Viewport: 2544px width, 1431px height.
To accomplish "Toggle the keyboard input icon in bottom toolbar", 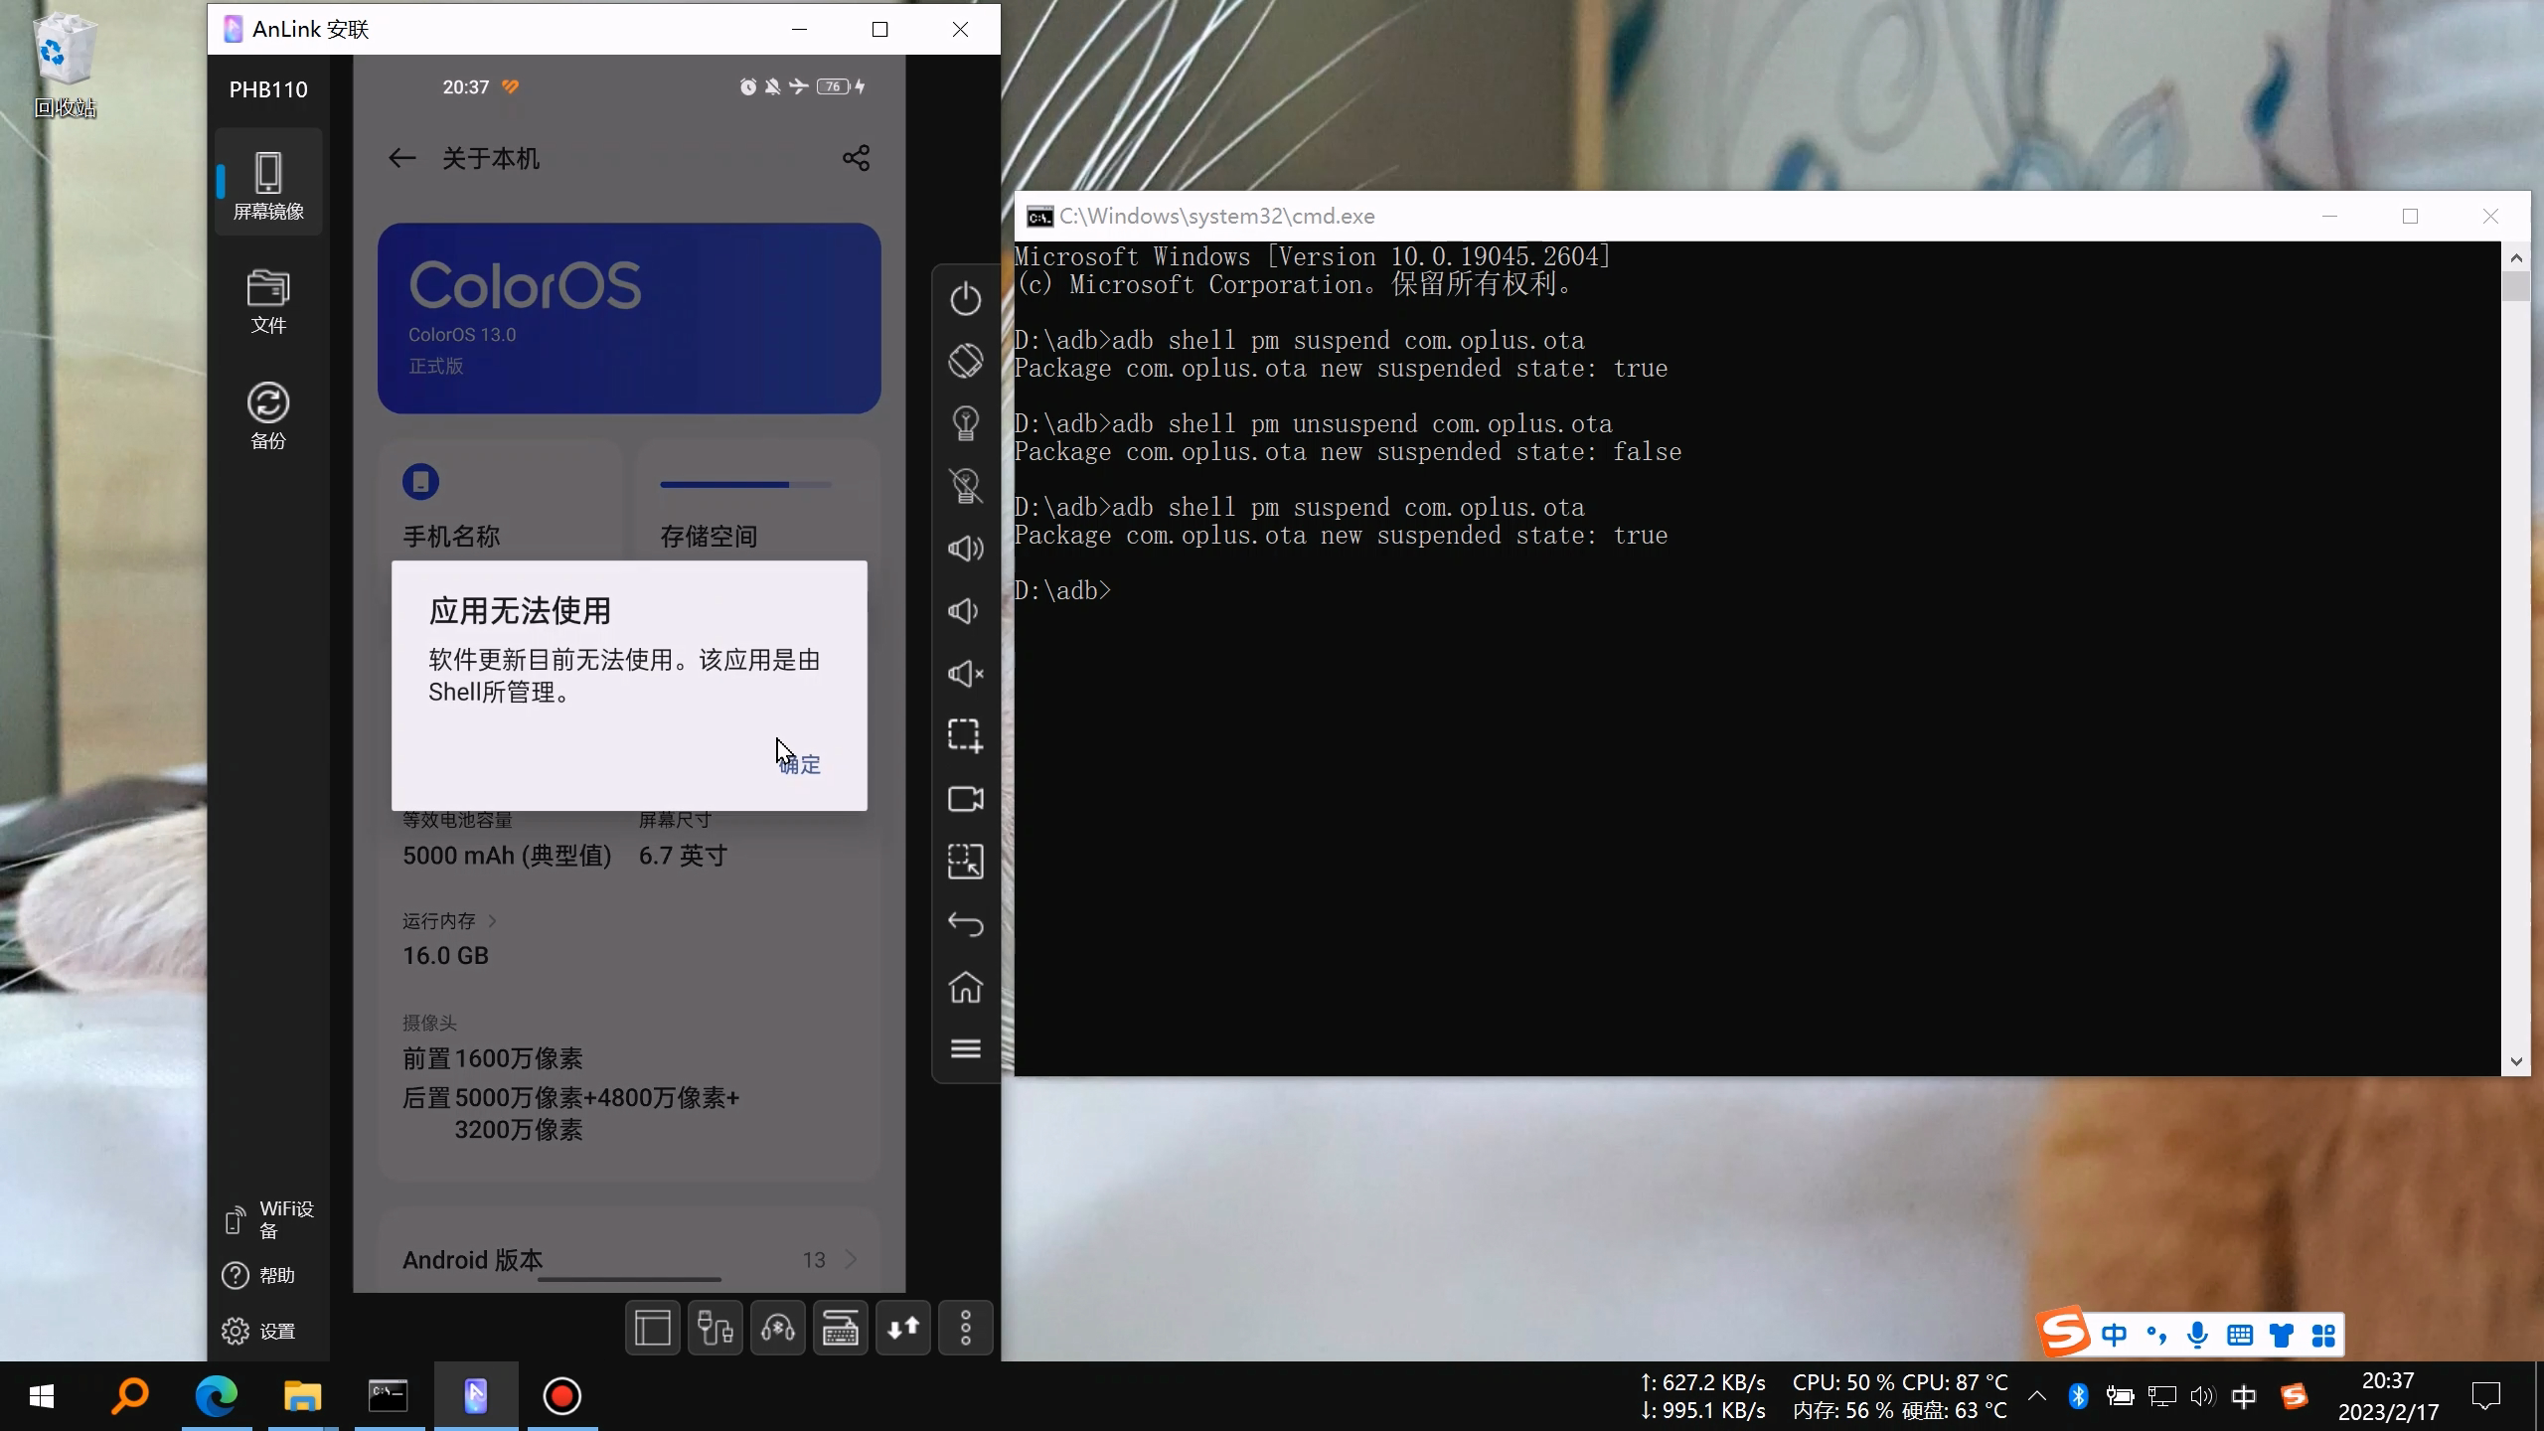I will pos(841,1328).
